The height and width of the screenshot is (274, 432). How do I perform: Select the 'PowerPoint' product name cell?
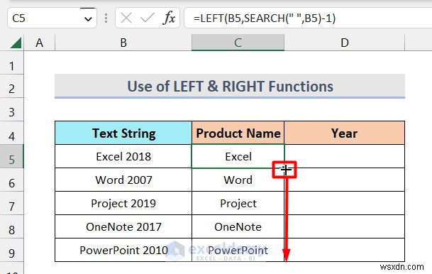pos(238,250)
